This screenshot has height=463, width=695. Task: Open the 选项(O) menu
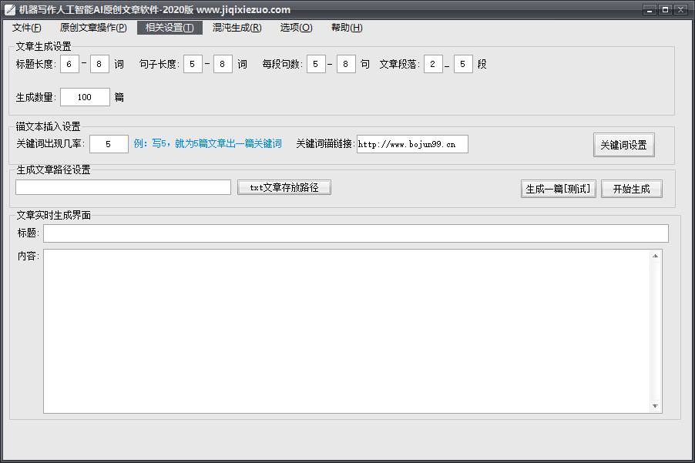tap(296, 28)
